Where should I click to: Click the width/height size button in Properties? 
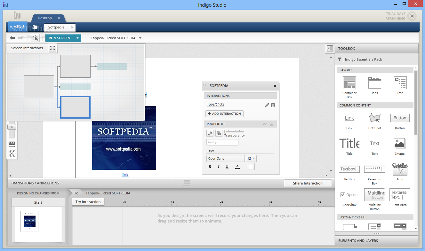point(210,133)
